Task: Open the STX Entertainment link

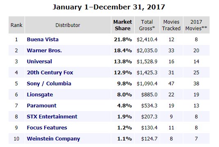Action: coord(52,116)
